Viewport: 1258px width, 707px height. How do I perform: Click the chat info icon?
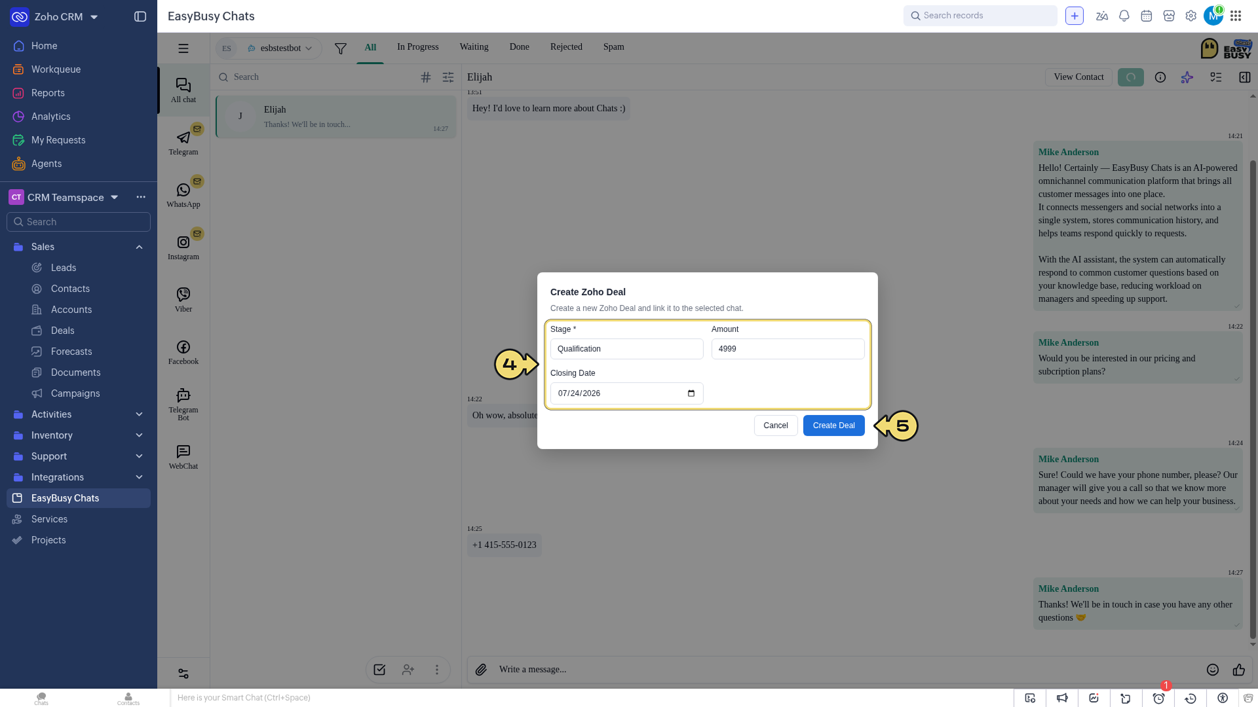coord(1160,77)
